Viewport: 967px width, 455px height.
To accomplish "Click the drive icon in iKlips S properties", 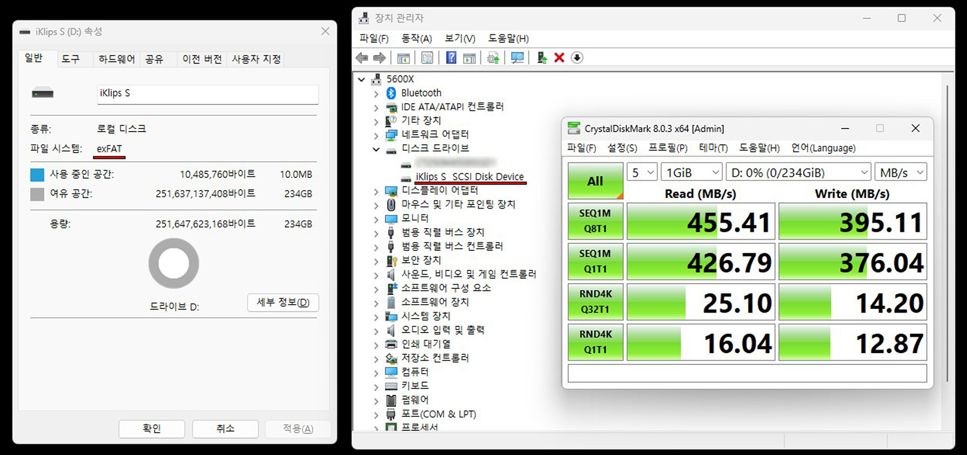I will point(43,93).
